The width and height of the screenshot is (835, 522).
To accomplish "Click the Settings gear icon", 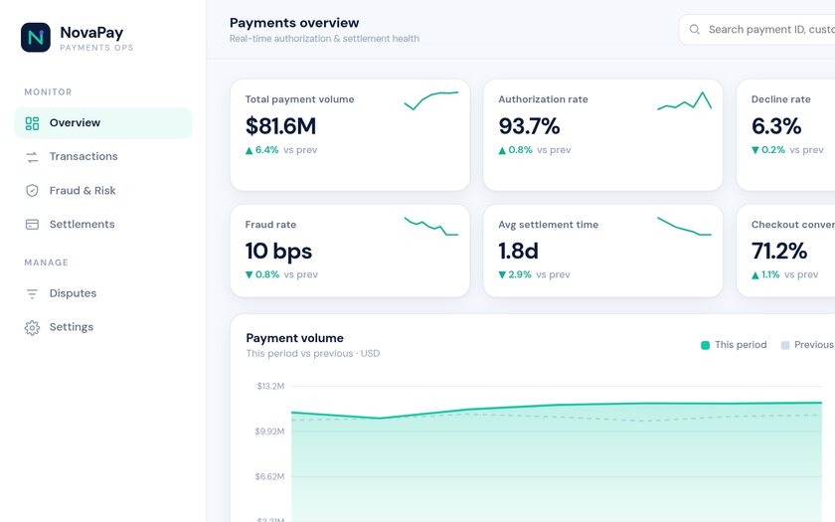I will (32, 327).
